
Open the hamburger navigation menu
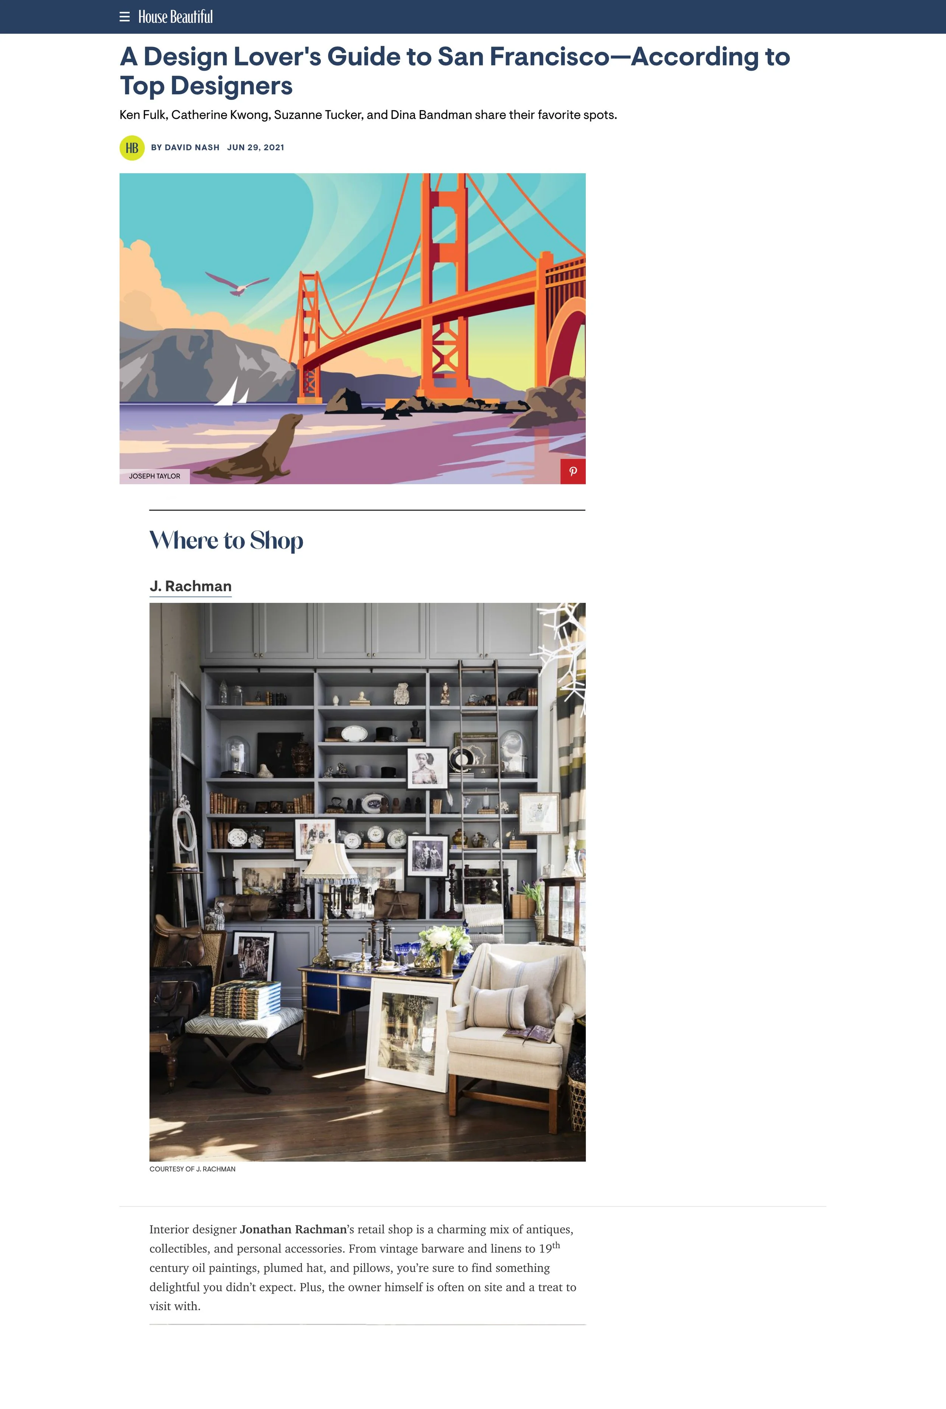pyautogui.click(x=125, y=17)
